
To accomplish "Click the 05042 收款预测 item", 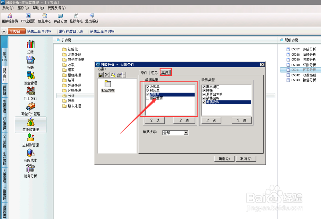I will [301, 75].
